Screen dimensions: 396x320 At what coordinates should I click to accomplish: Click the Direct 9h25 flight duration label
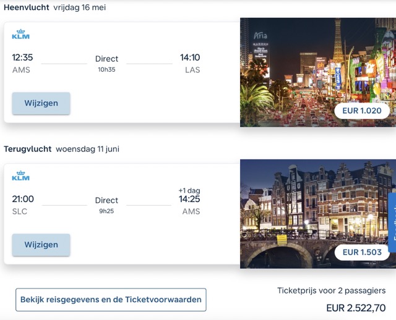(106, 205)
